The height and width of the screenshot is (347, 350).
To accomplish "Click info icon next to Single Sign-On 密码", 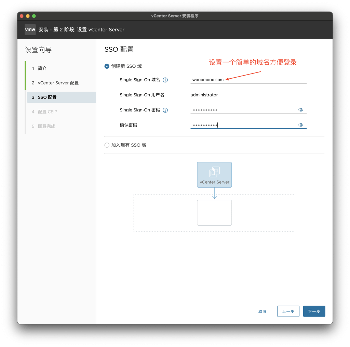I will pos(165,110).
